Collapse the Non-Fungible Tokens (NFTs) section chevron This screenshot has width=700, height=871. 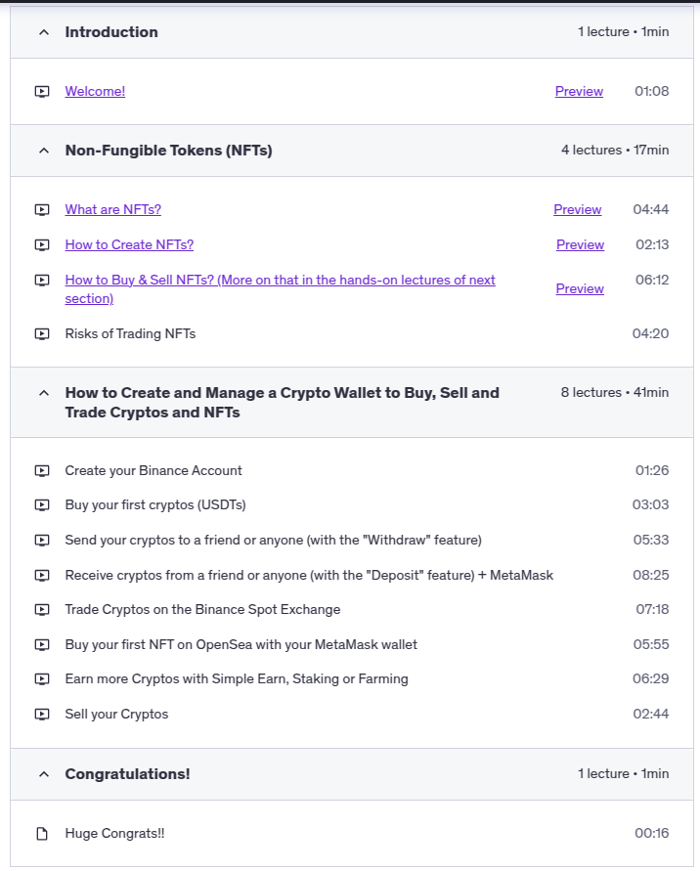(43, 151)
